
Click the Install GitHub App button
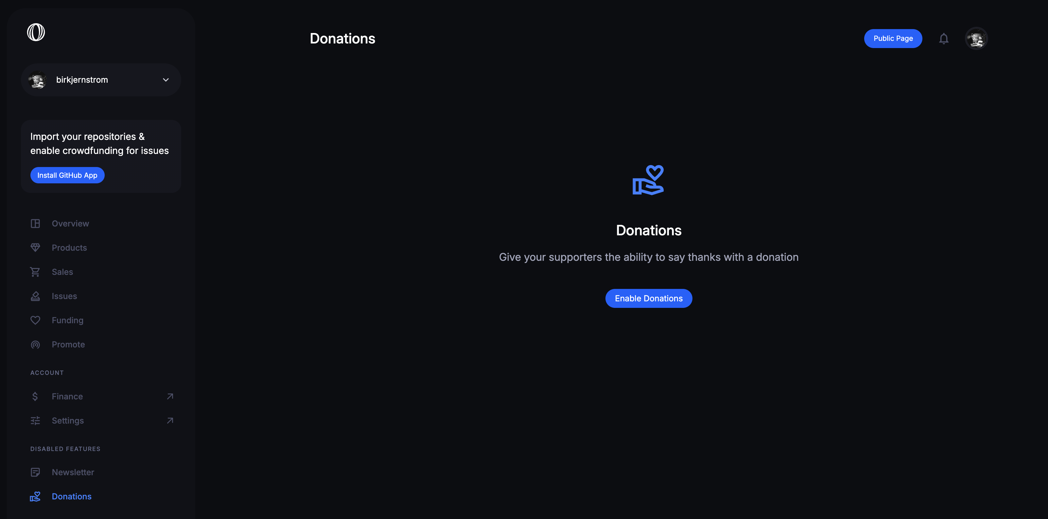pyautogui.click(x=67, y=175)
